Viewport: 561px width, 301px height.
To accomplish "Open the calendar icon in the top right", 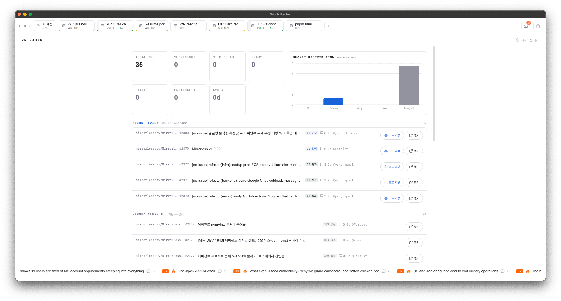I will click(538, 26).
